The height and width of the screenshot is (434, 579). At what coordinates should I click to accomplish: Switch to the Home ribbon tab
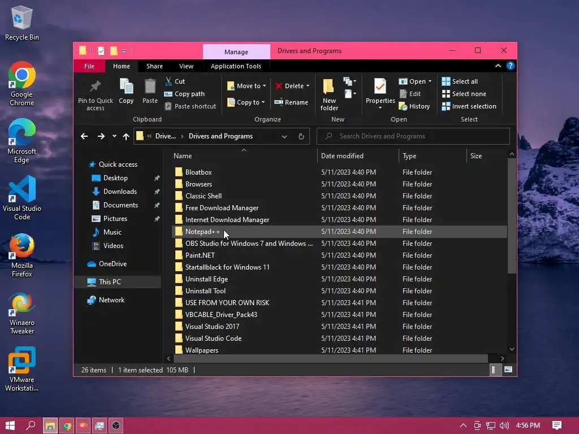click(x=122, y=66)
